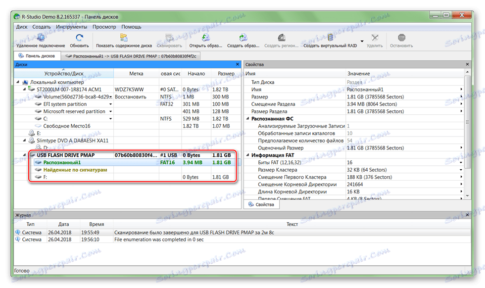Click the Сканировать toolbar icon
The height and width of the screenshot is (288, 485).
169,38
